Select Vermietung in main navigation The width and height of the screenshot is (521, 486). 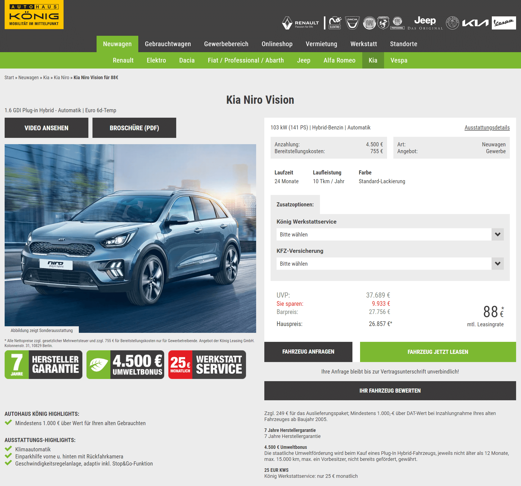click(321, 44)
